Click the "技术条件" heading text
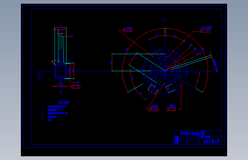The height and width of the screenshot is (160, 248). click(x=64, y=102)
